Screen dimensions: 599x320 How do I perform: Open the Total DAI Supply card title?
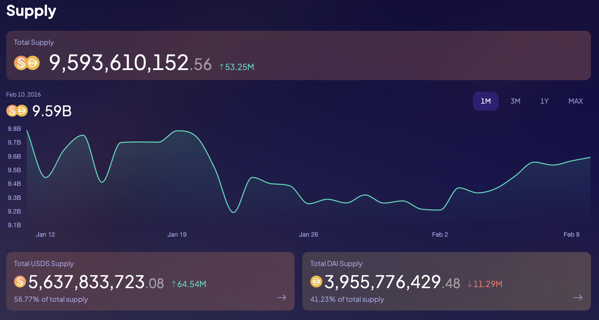point(336,264)
